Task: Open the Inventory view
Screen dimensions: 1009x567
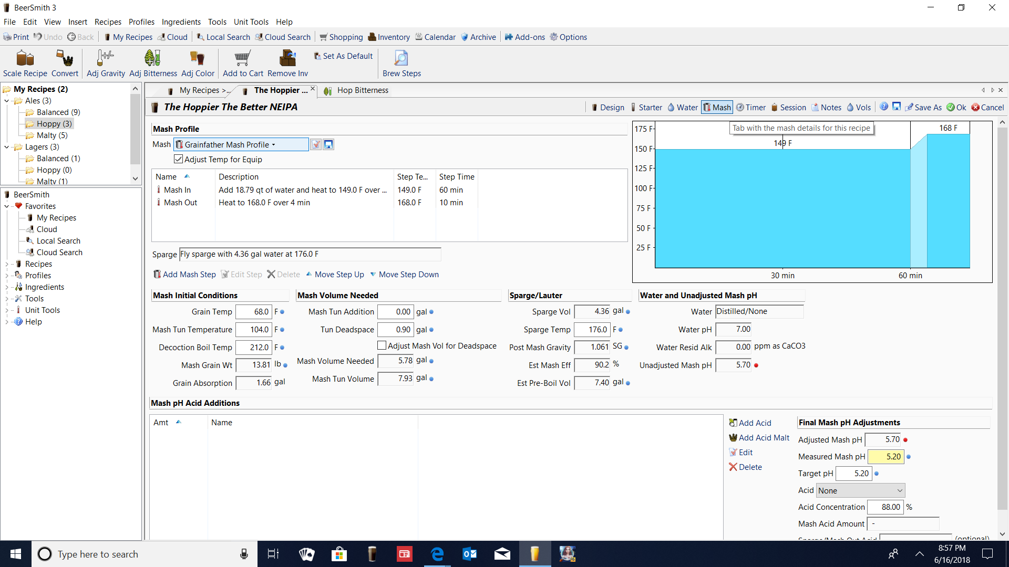Action: [x=389, y=37]
